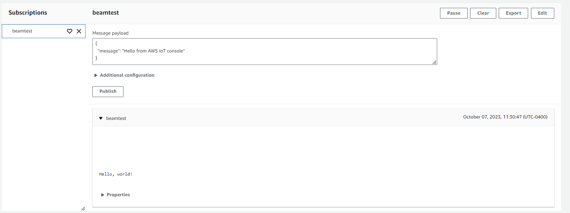Click the beamtest label in message header
The width and height of the screenshot is (570, 213).
click(x=116, y=118)
